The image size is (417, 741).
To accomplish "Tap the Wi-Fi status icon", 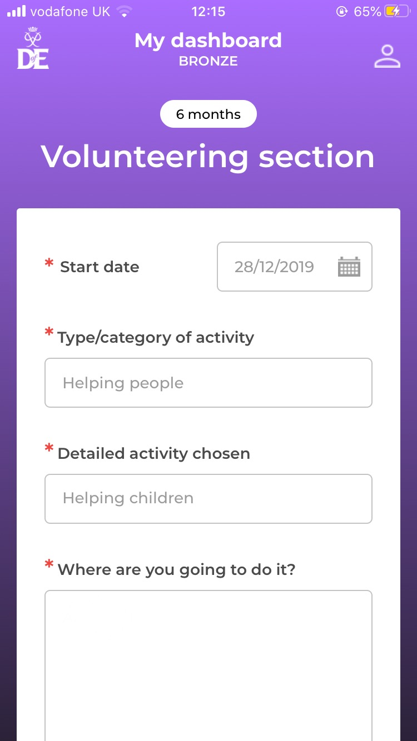I will pyautogui.click(x=125, y=12).
